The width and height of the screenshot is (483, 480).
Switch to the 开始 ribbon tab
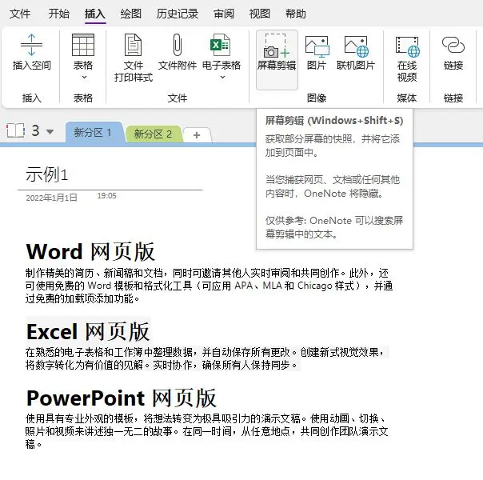click(59, 14)
